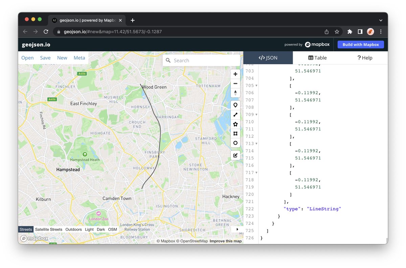Switch to Dark map style
The height and width of the screenshot is (268, 406).
click(101, 229)
